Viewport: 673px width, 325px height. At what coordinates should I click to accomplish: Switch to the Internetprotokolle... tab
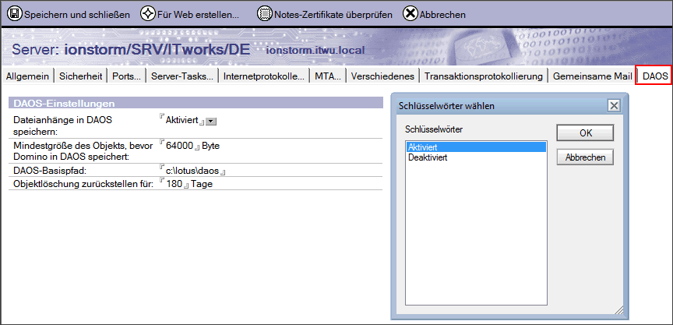[x=264, y=76]
